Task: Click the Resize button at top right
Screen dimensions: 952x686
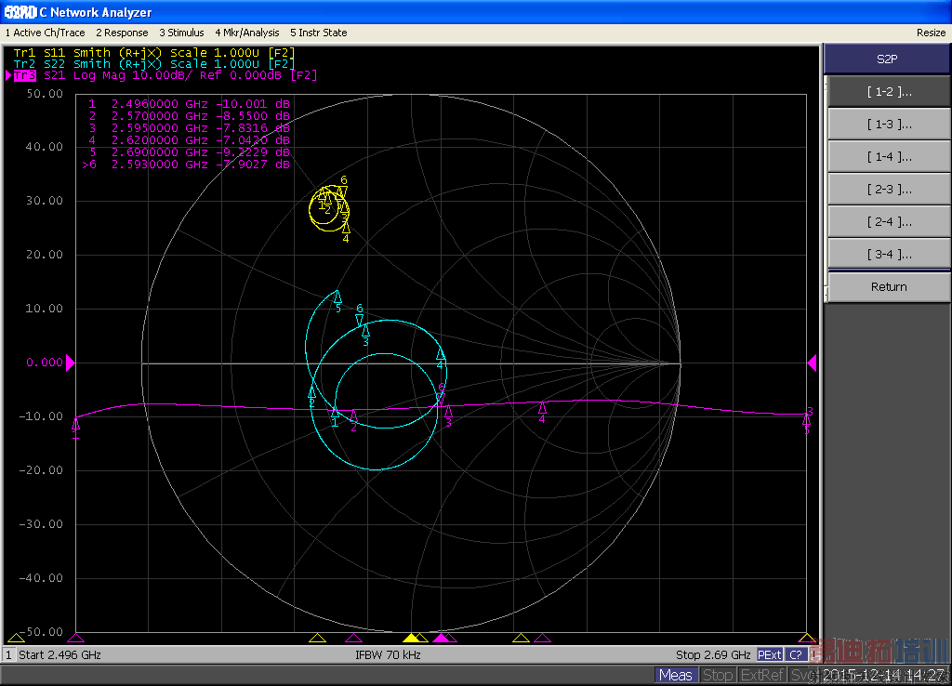Action: [x=931, y=33]
